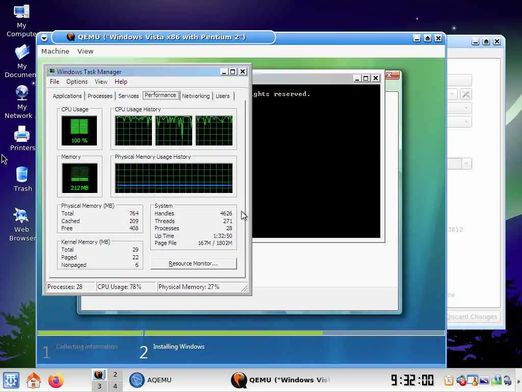Click Discard Changes in AQEMU window
The image size is (522, 392).
click(x=472, y=316)
